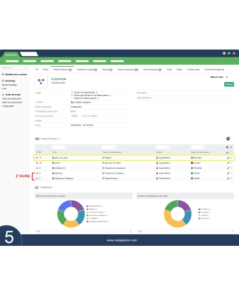This screenshot has width=239, height=296.
Task: Click the green Ouvert status button
Action: 229,84
